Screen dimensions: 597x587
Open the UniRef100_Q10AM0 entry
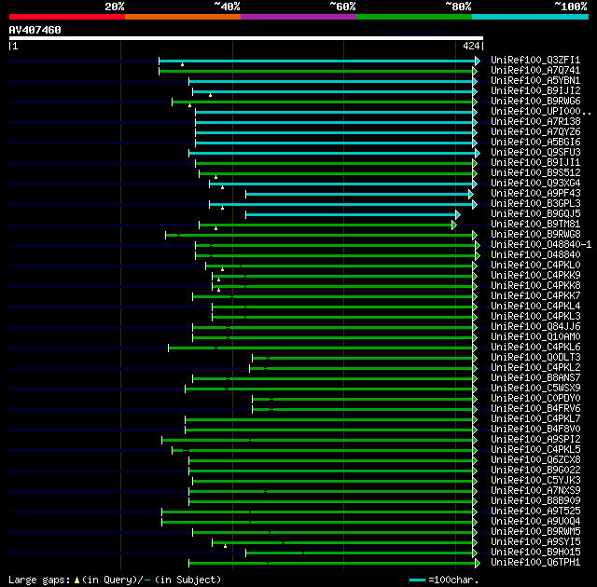point(535,337)
